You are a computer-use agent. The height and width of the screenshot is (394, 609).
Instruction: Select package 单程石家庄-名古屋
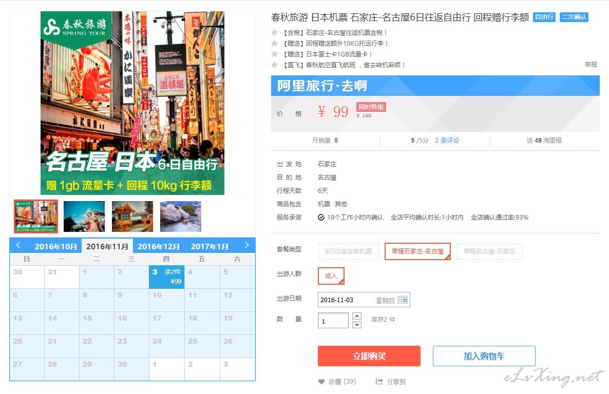pyautogui.click(x=417, y=251)
